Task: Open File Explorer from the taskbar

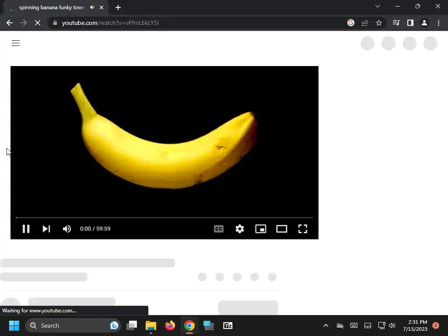Action: click(x=151, y=325)
